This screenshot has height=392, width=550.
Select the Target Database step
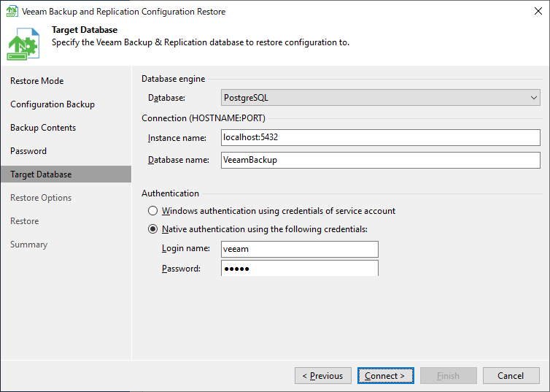click(x=41, y=174)
